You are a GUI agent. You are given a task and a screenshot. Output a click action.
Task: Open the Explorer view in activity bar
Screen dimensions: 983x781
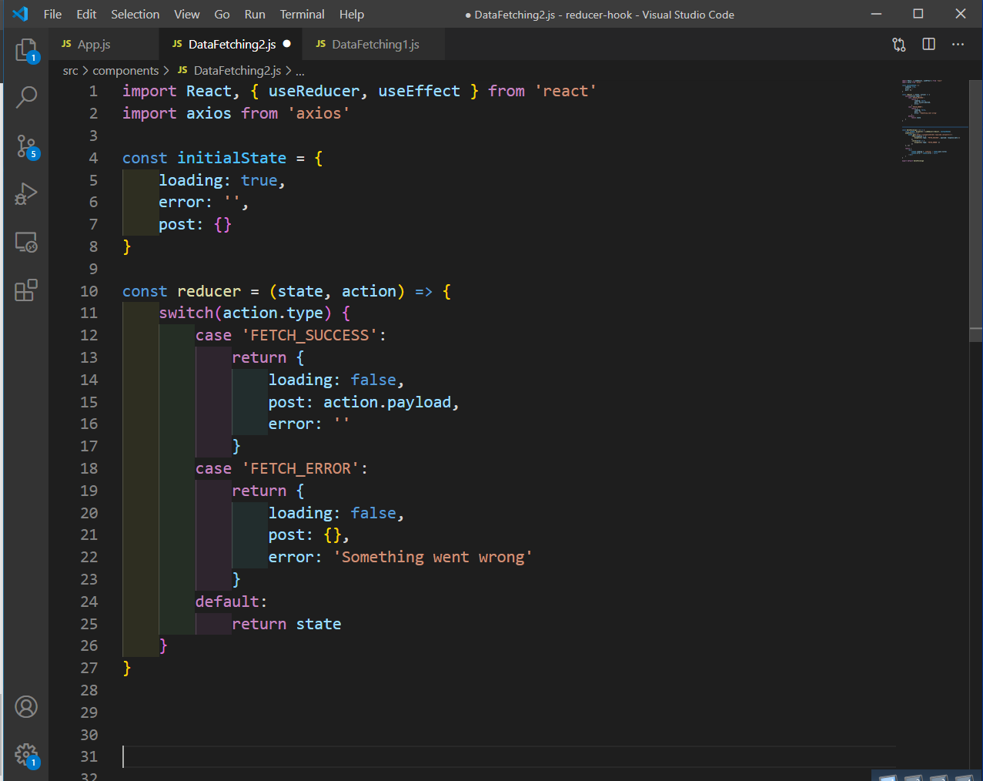[x=26, y=51]
